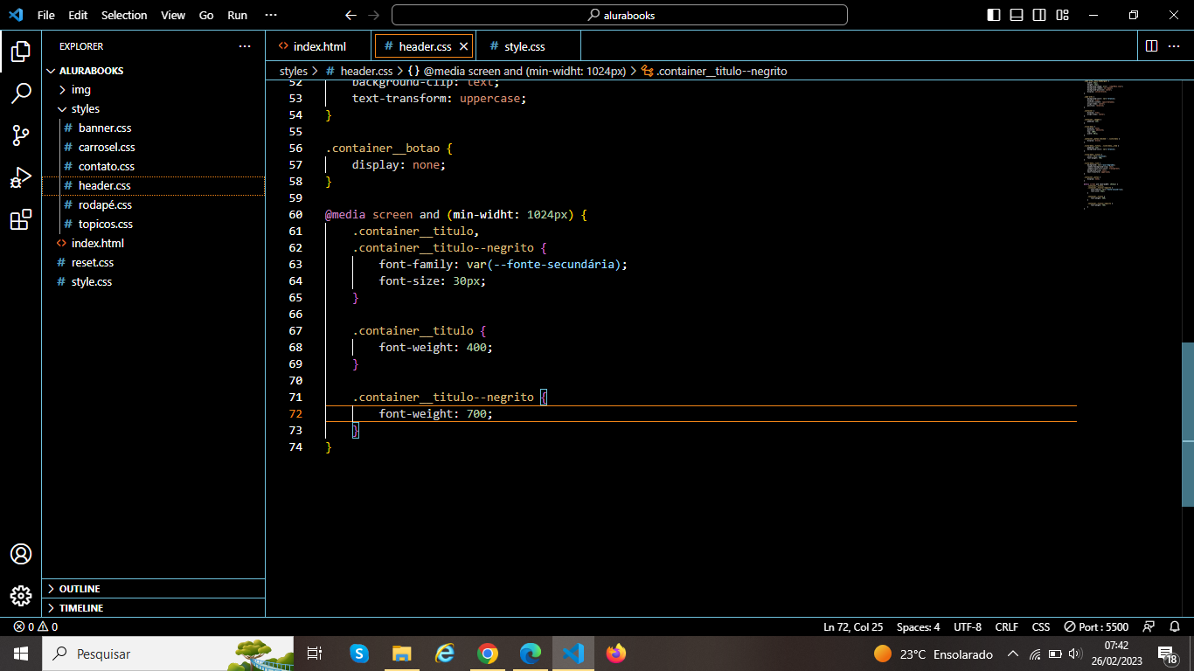Expand the img folder

tap(153, 89)
